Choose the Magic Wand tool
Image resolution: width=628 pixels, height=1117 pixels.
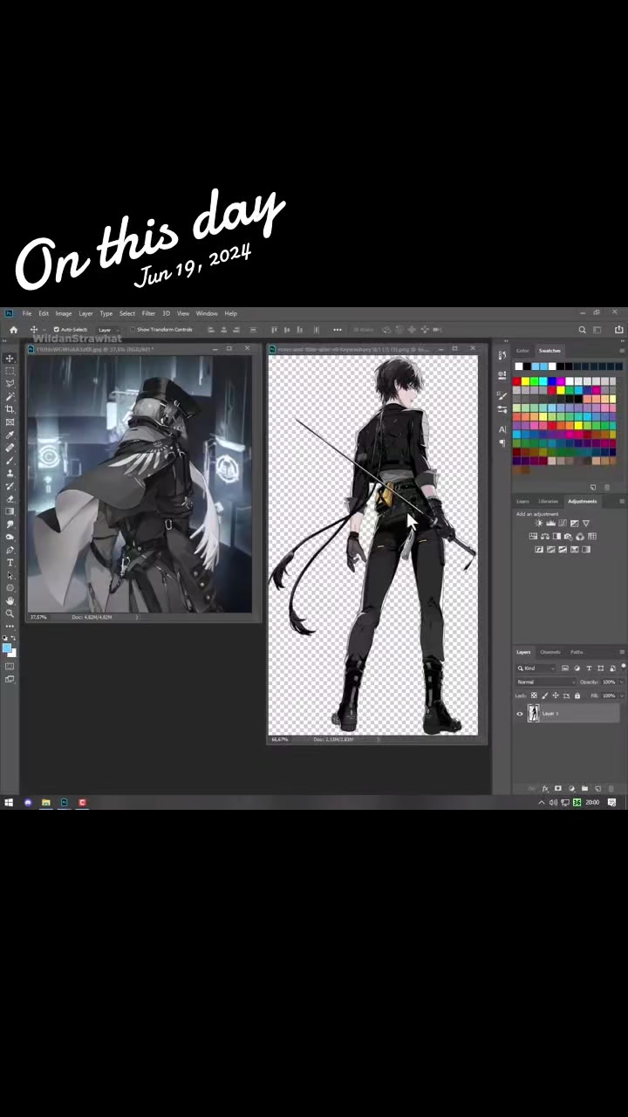[x=10, y=396]
